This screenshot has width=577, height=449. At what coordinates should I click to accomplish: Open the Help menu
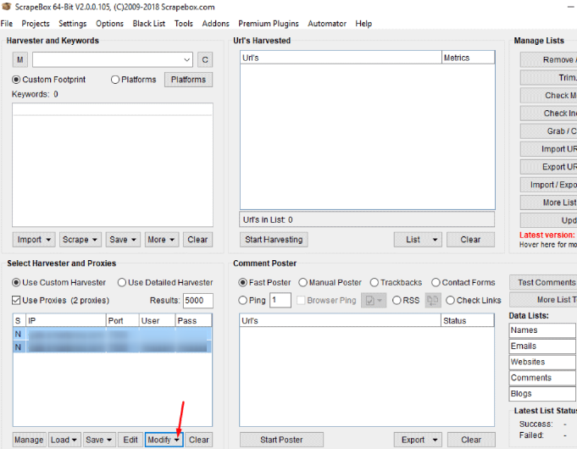363,24
